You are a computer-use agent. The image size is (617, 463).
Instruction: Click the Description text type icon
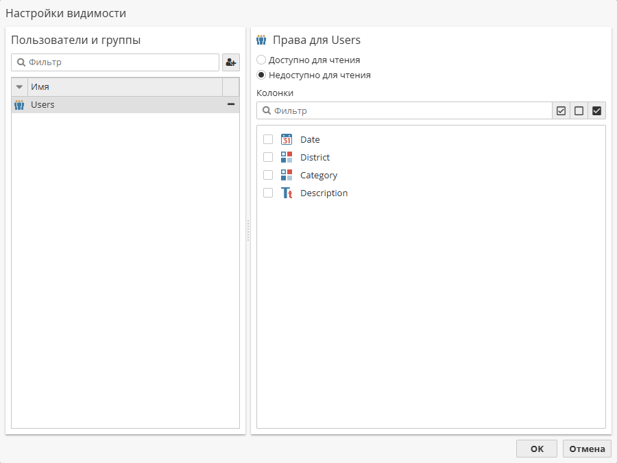287,193
